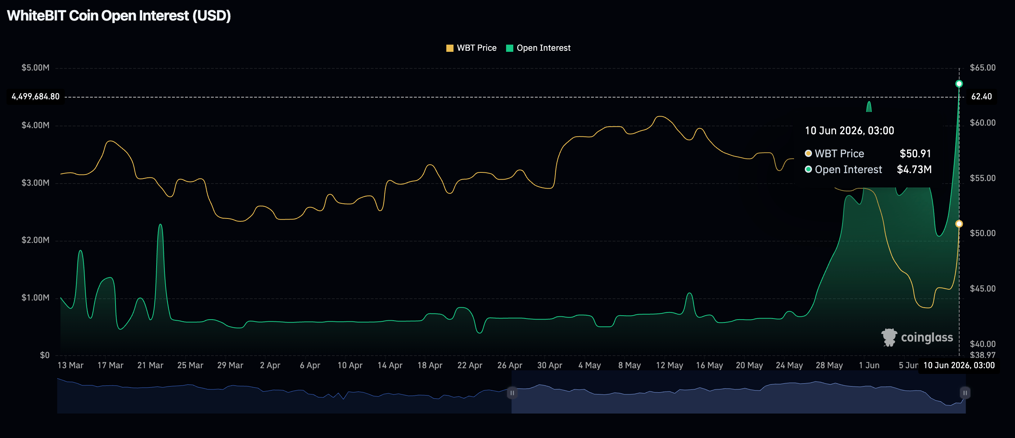Image resolution: width=1015 pixels, height=438 pixels.
Task: Click the "$4.00M" left axis label
Action: click(36, 125)
